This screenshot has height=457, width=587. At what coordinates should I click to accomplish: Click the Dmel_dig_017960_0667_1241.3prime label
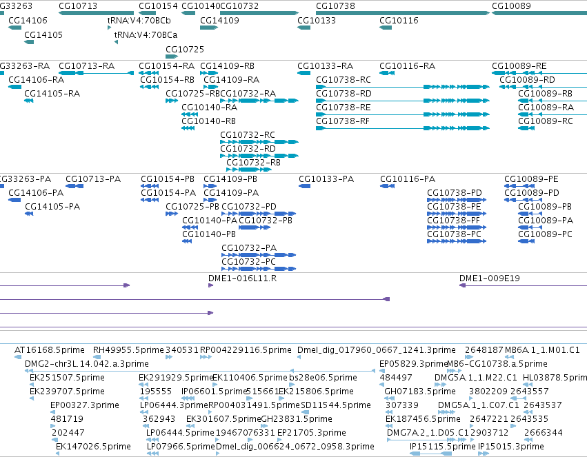tap(376, 350)
